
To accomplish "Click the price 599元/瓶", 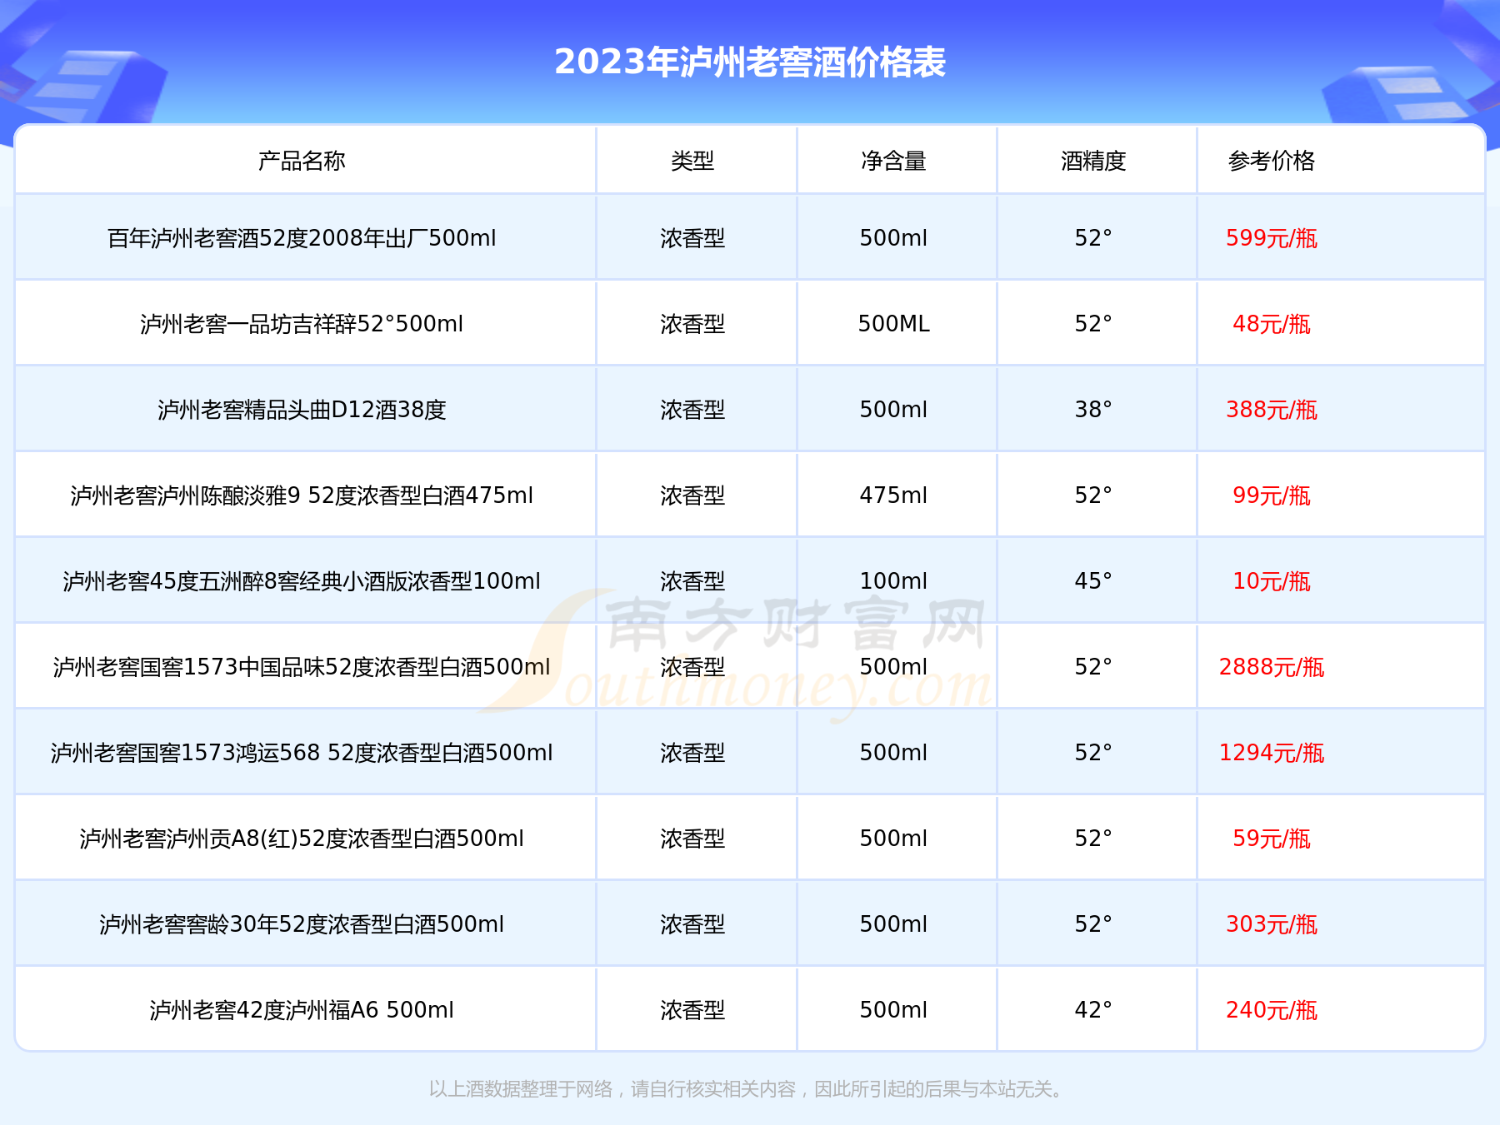I will (1272, 238).
